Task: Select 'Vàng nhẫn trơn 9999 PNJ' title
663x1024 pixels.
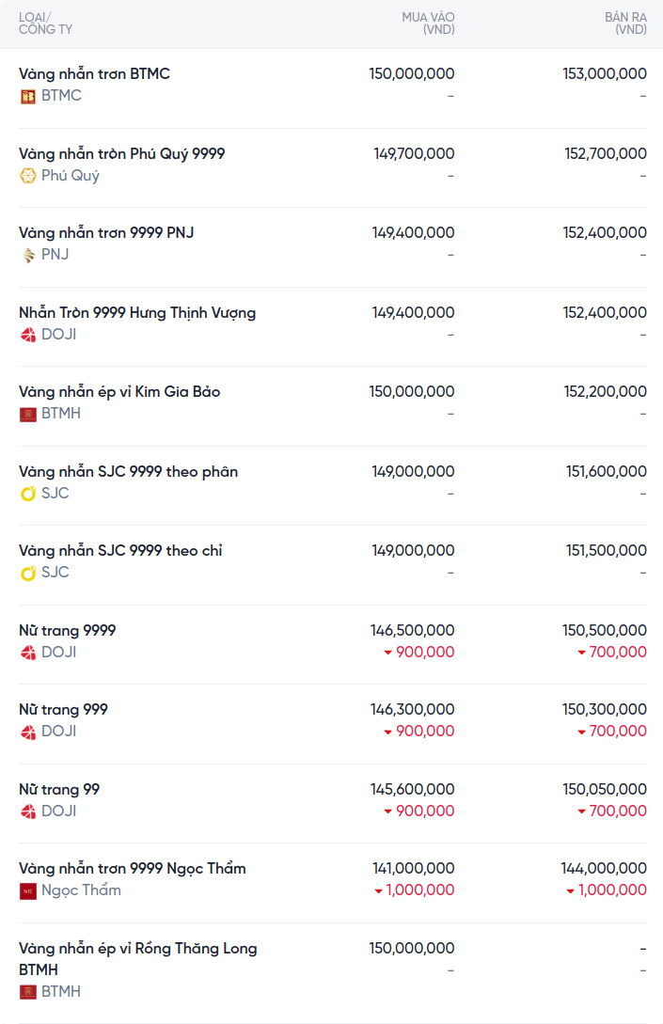Action: (x=106, y=232)
